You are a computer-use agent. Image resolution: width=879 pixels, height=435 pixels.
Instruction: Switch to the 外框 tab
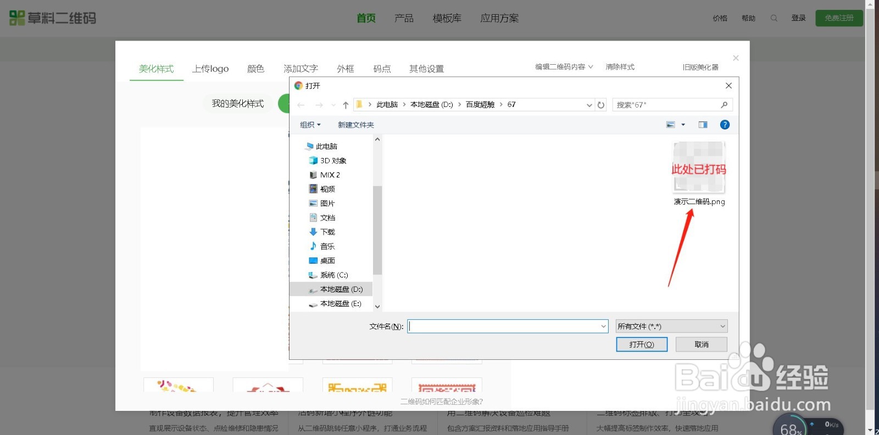(x=346, y=69)
